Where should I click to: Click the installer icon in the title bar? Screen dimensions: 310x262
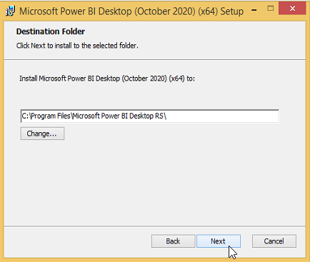(x=10, y=11)
